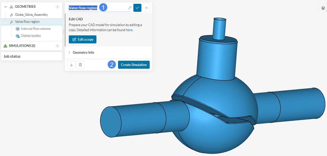This screenshot has width=327, height=156.
Task: Collapse the GEOMETRIES tree section
Action: [6, 7]
